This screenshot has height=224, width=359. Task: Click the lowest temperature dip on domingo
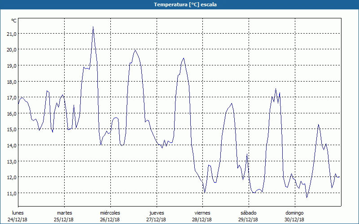coord(307,197)
